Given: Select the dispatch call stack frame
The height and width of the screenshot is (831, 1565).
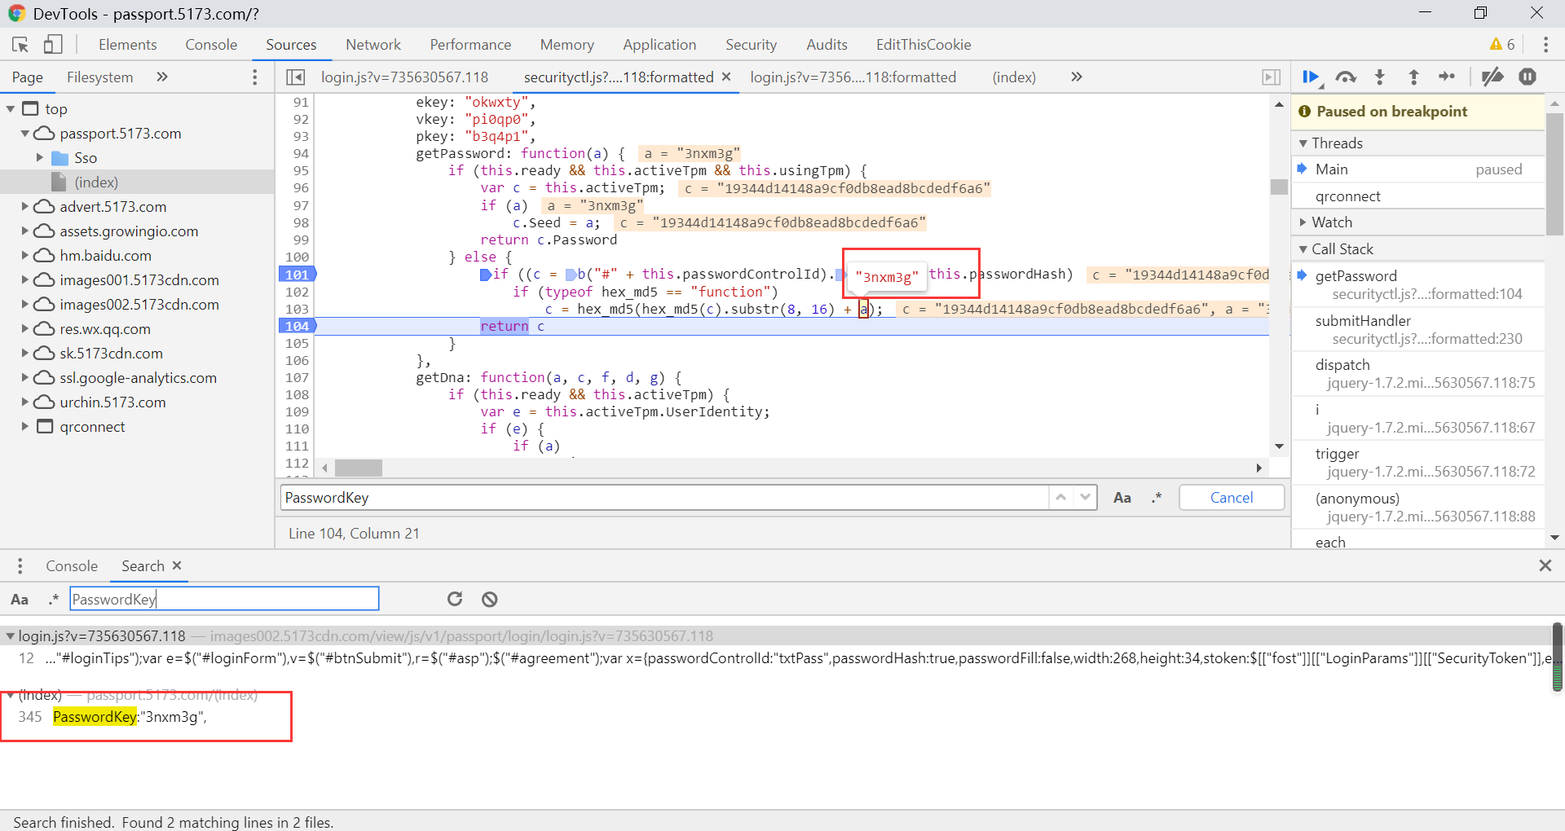Looking at the screenshot, I should point(1417,373).
